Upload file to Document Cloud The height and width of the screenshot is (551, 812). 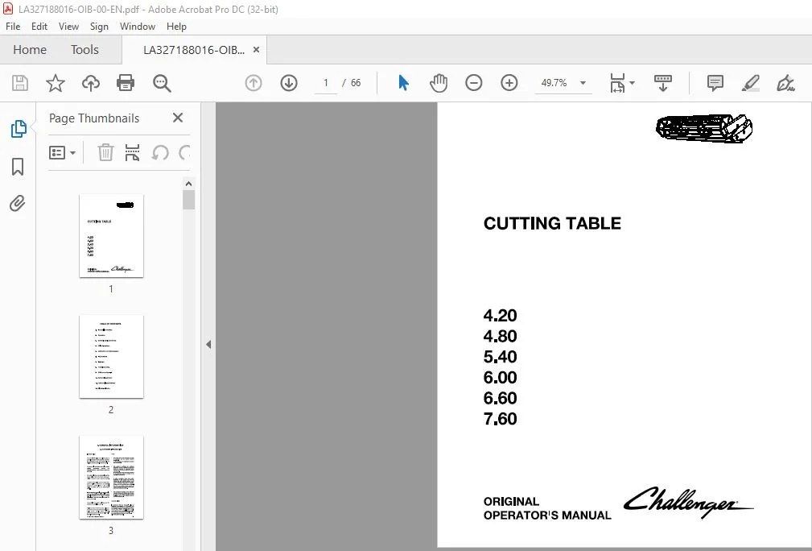point(91,83)
